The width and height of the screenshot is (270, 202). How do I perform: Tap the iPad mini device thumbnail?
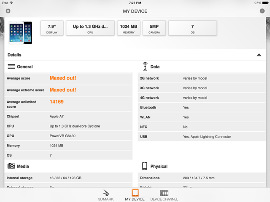coord(21,33)
